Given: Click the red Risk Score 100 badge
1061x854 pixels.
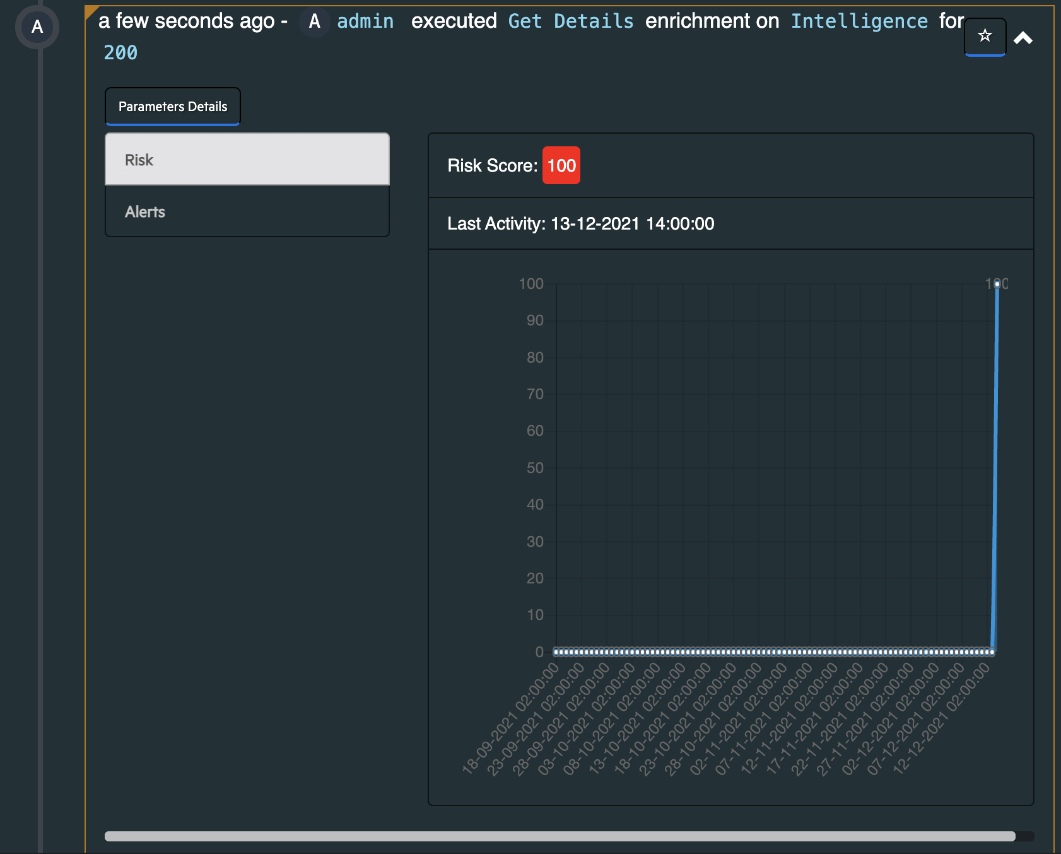Looking at the screenshot, I should point(561,166).
